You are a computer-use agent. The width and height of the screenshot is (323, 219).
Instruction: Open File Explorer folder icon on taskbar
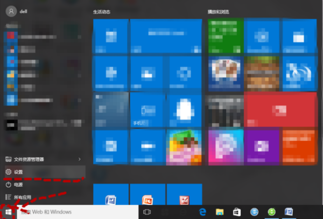[x=220, y=212]
